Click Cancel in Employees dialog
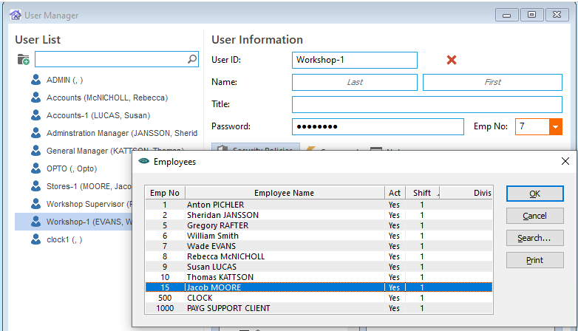This screenshot has width=578, height=331. point(534,216)
